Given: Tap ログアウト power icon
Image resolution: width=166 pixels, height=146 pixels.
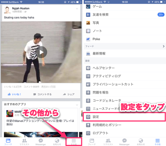Looking at the screenshot, I should [x=88, y=133].
